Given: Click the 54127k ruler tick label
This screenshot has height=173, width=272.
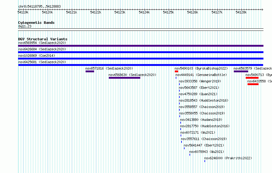Looking at the screenshot, I should 217,12.
